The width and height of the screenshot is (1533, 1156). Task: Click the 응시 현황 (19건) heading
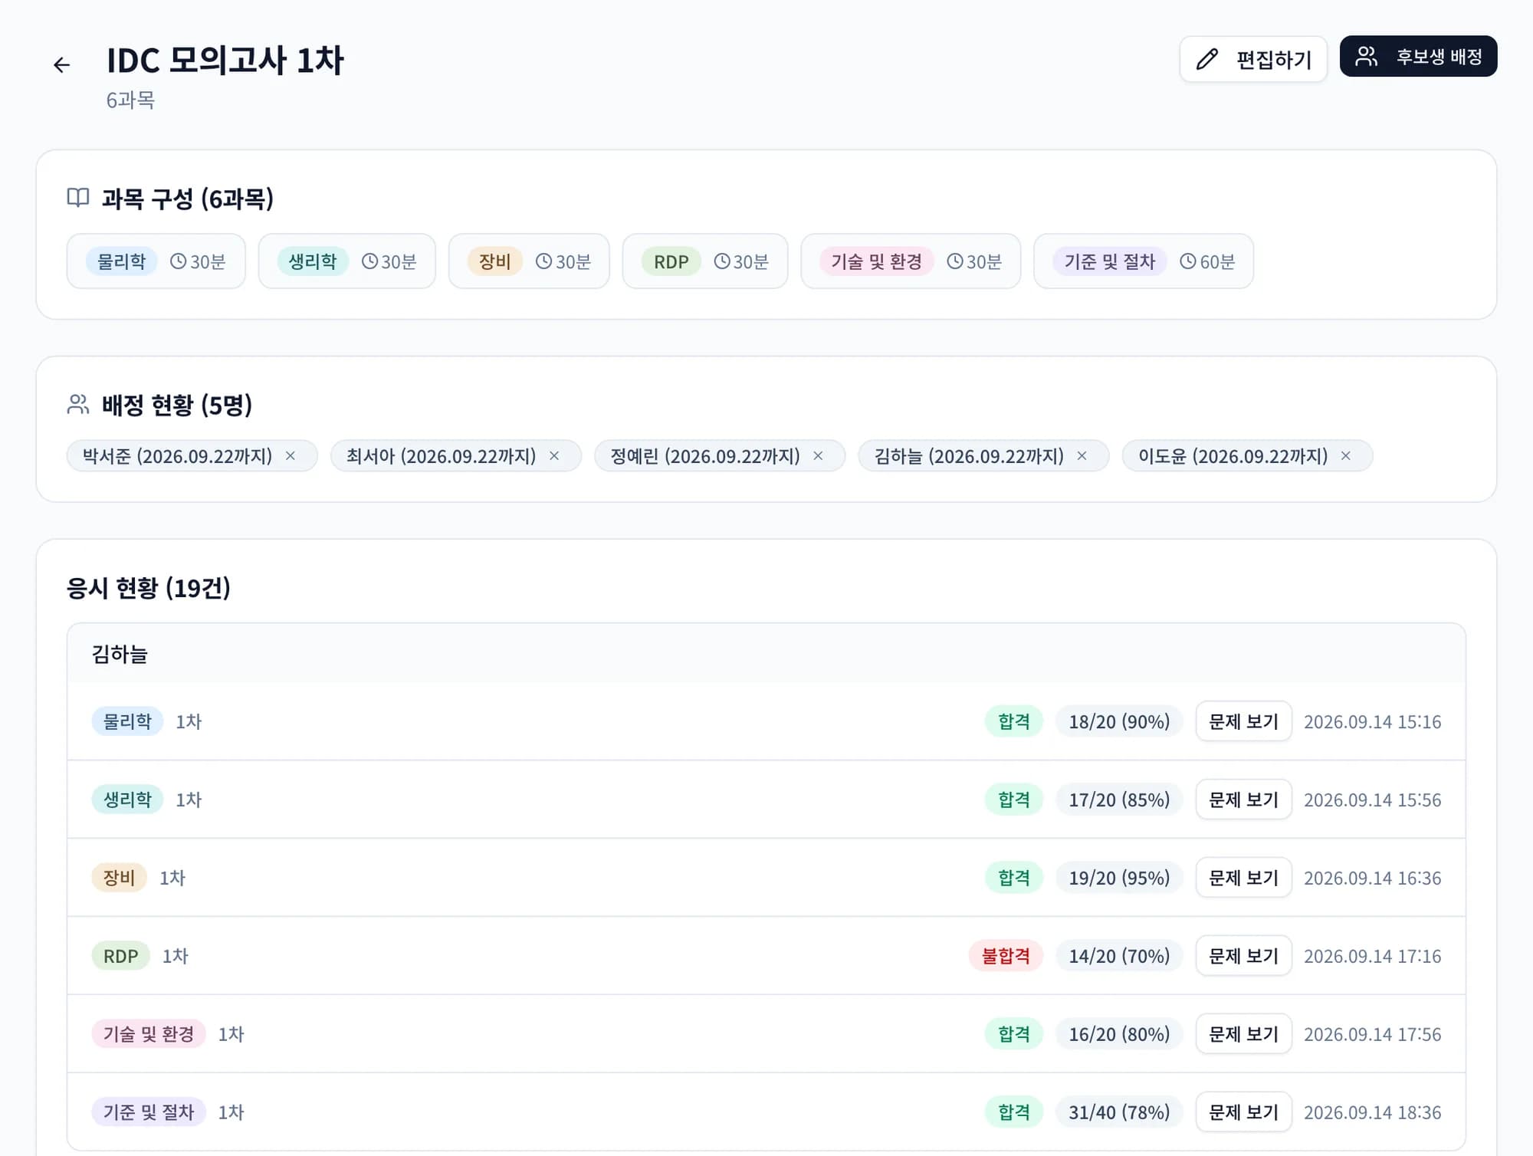point(149,588)
